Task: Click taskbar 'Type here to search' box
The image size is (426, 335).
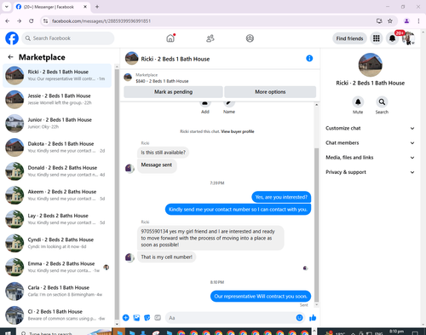Action: [x=66, y=332]
